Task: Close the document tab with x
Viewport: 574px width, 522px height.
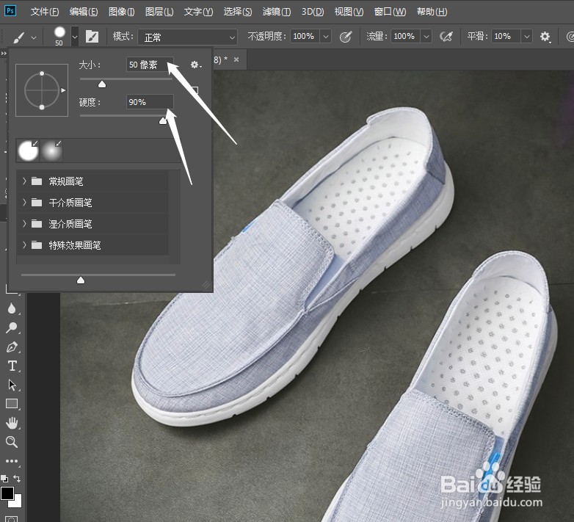Action: 236,59
